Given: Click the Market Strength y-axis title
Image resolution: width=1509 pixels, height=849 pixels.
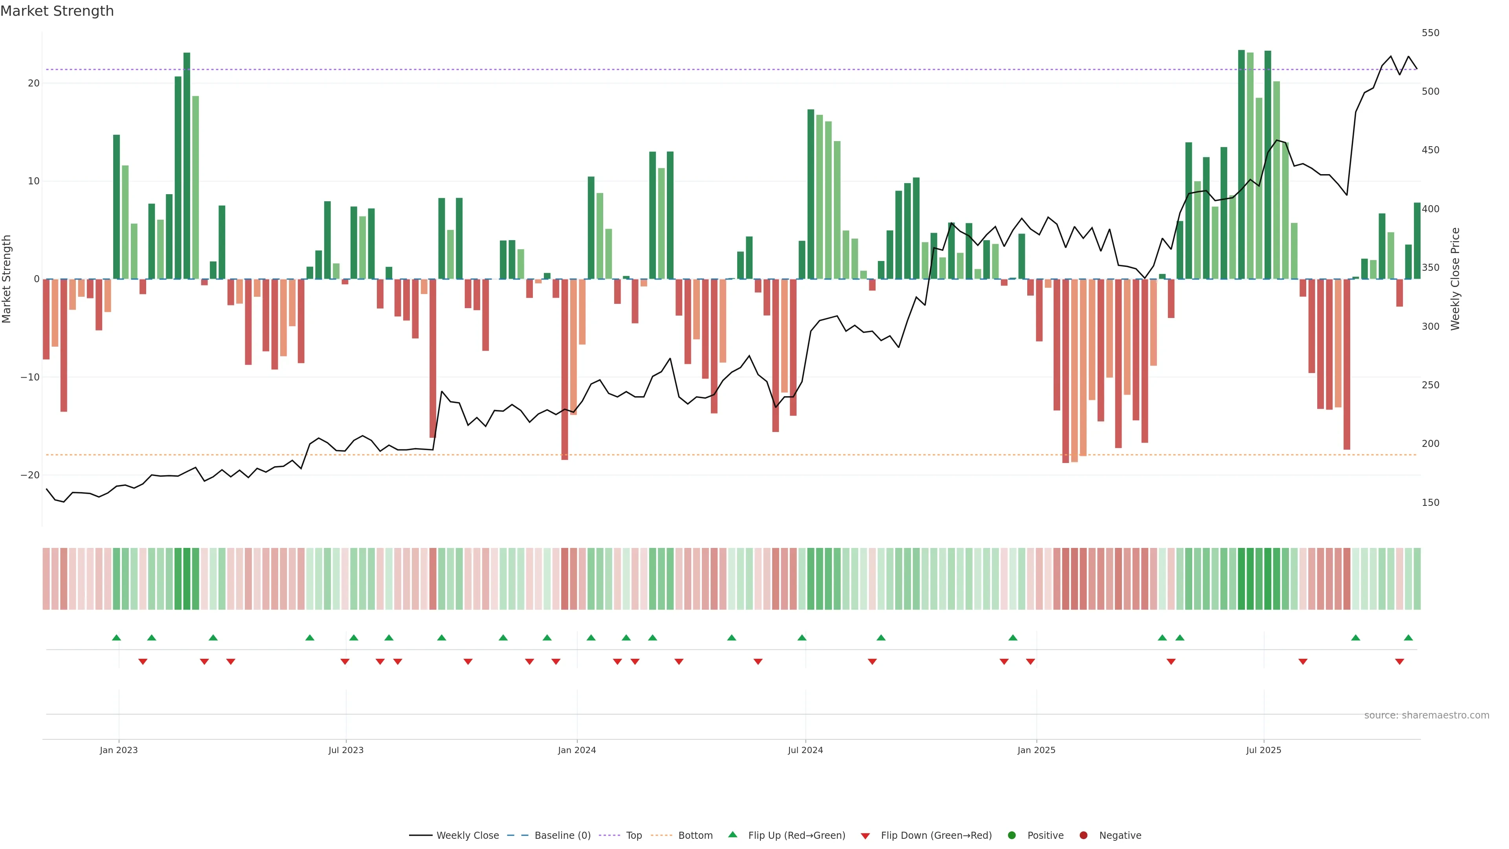Looking at the screenshot, I should (7, 279).
